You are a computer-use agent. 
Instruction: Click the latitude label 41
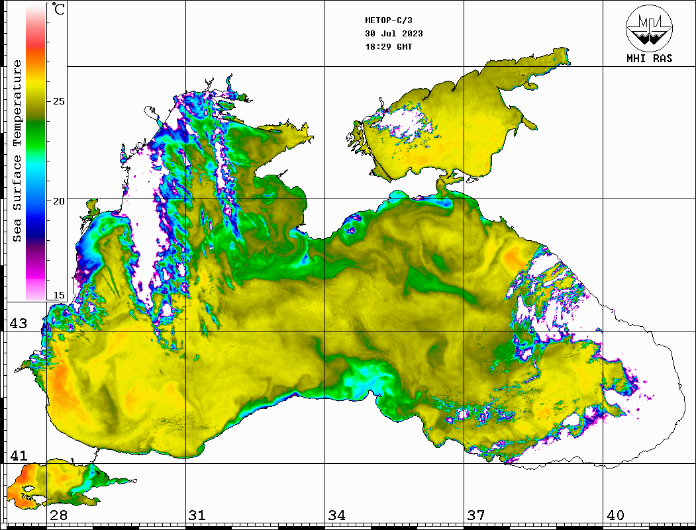click(19, 456)
